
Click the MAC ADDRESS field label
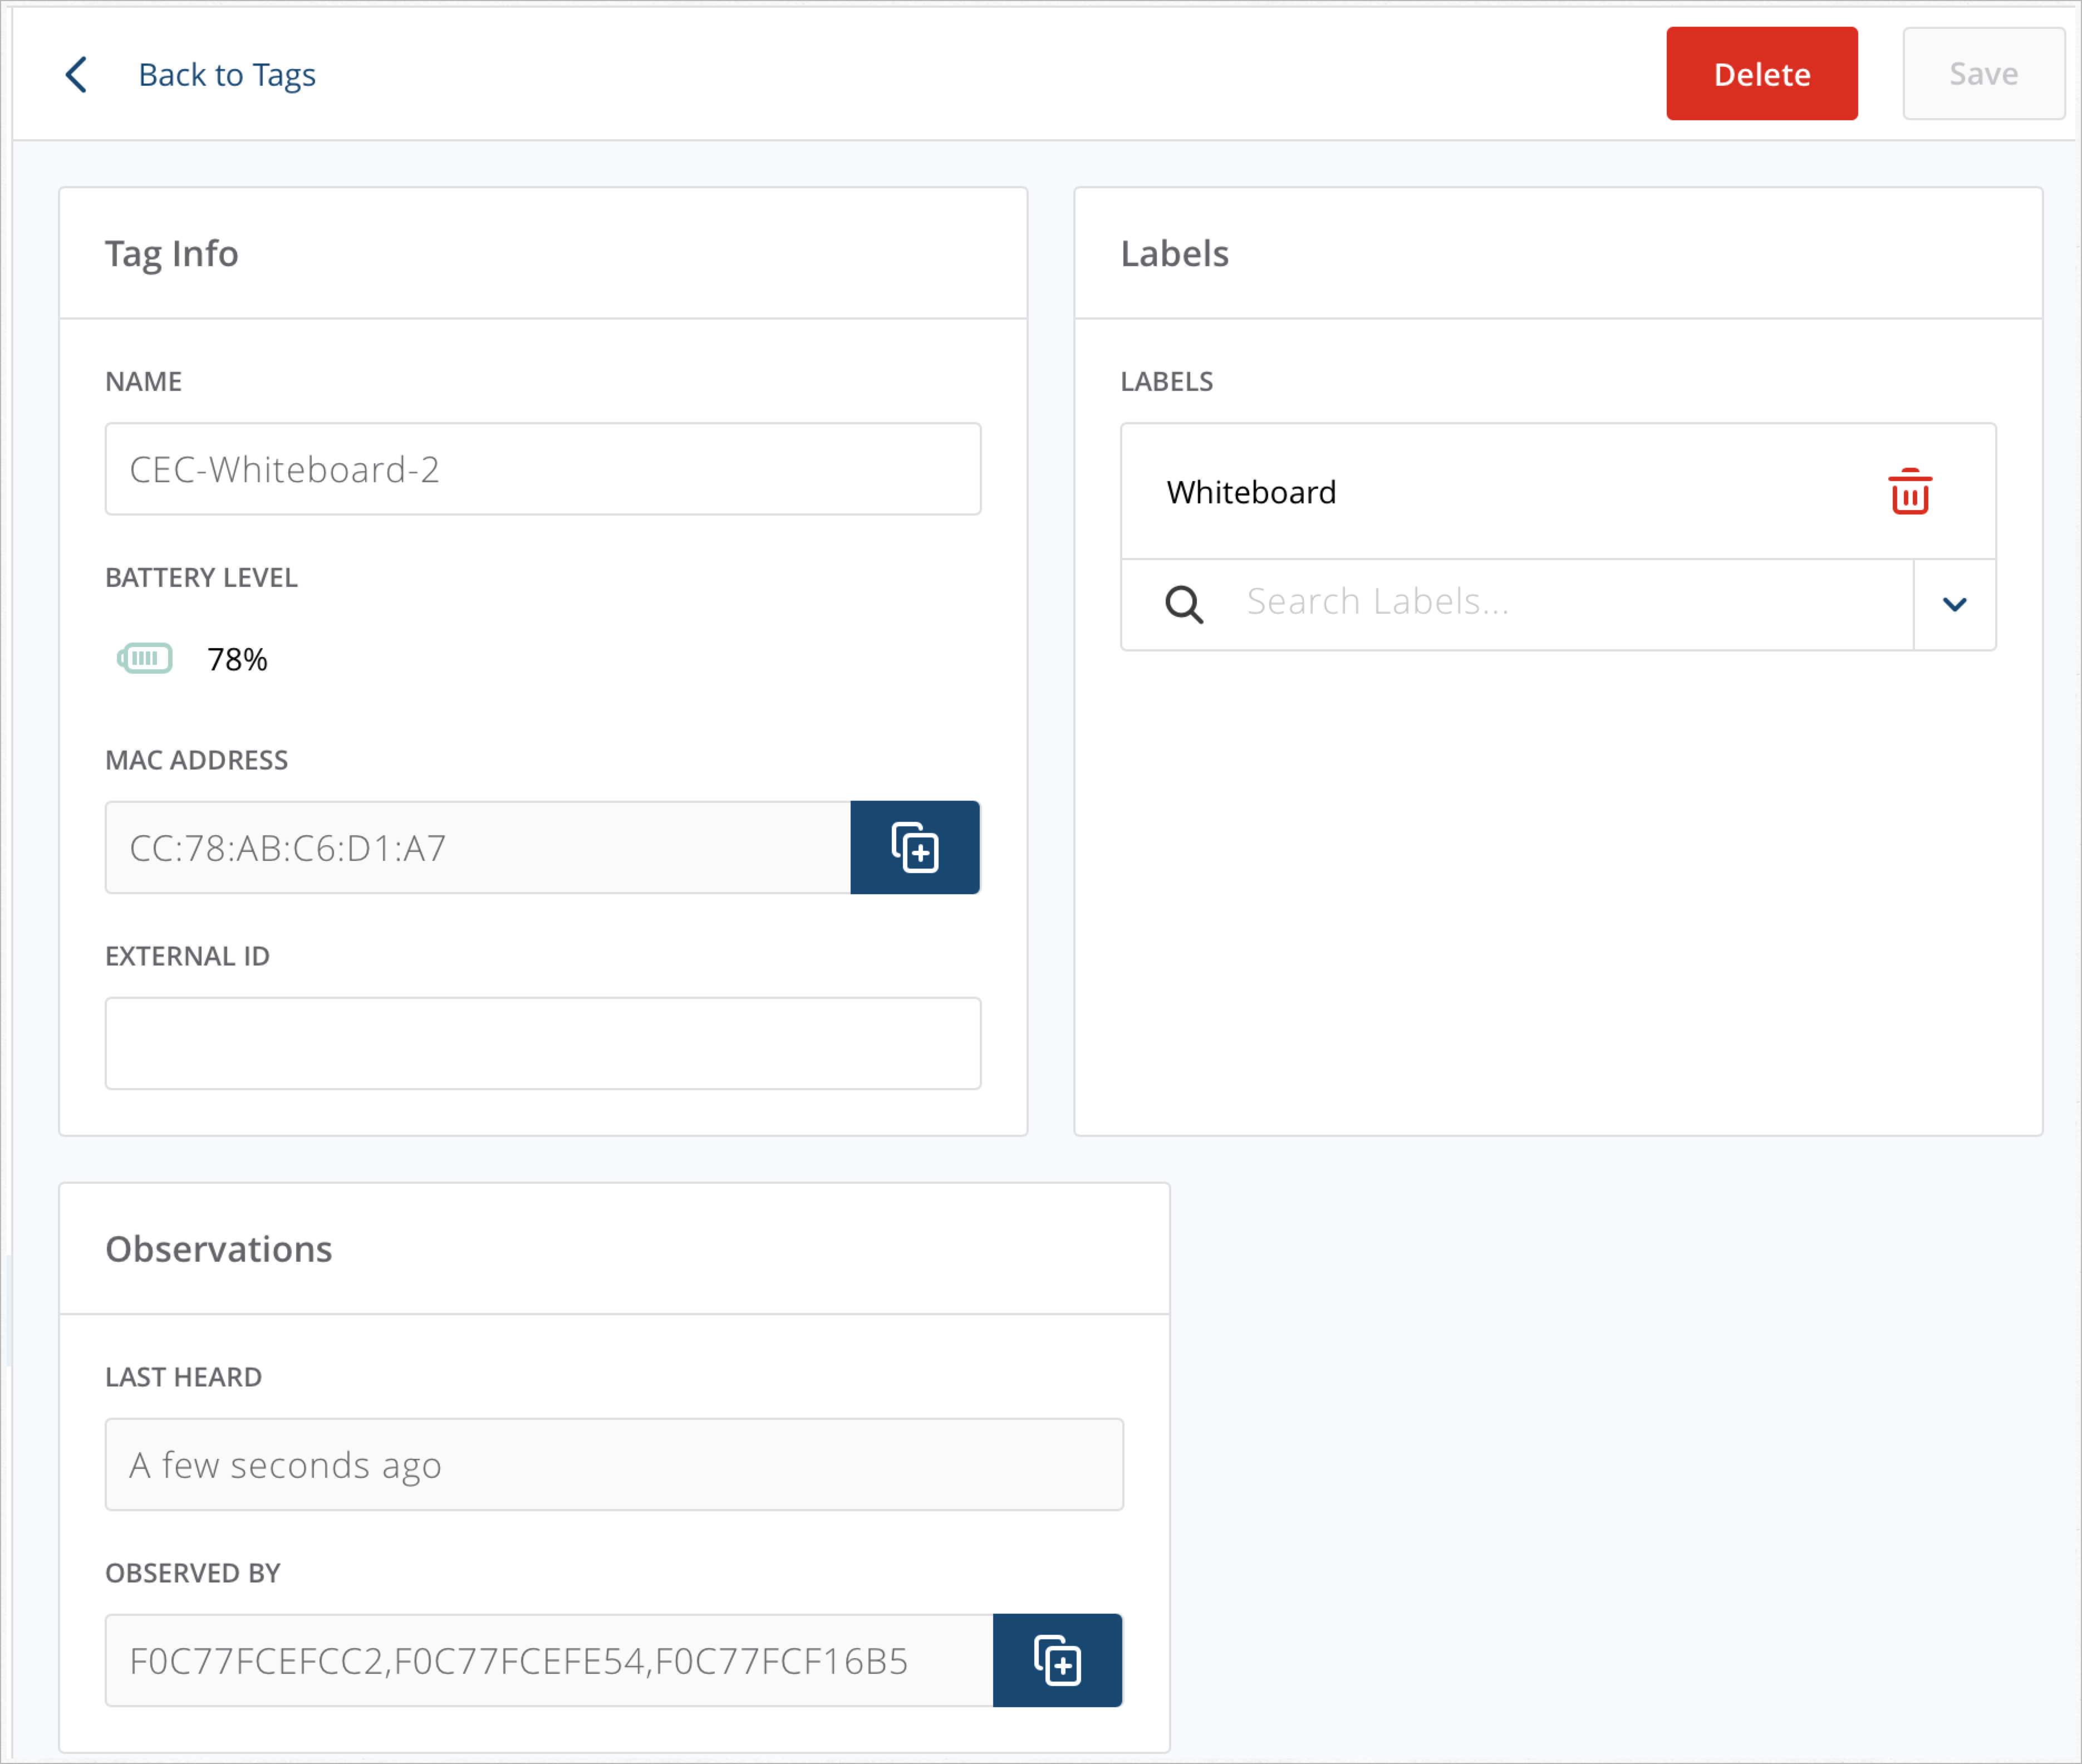197,760
